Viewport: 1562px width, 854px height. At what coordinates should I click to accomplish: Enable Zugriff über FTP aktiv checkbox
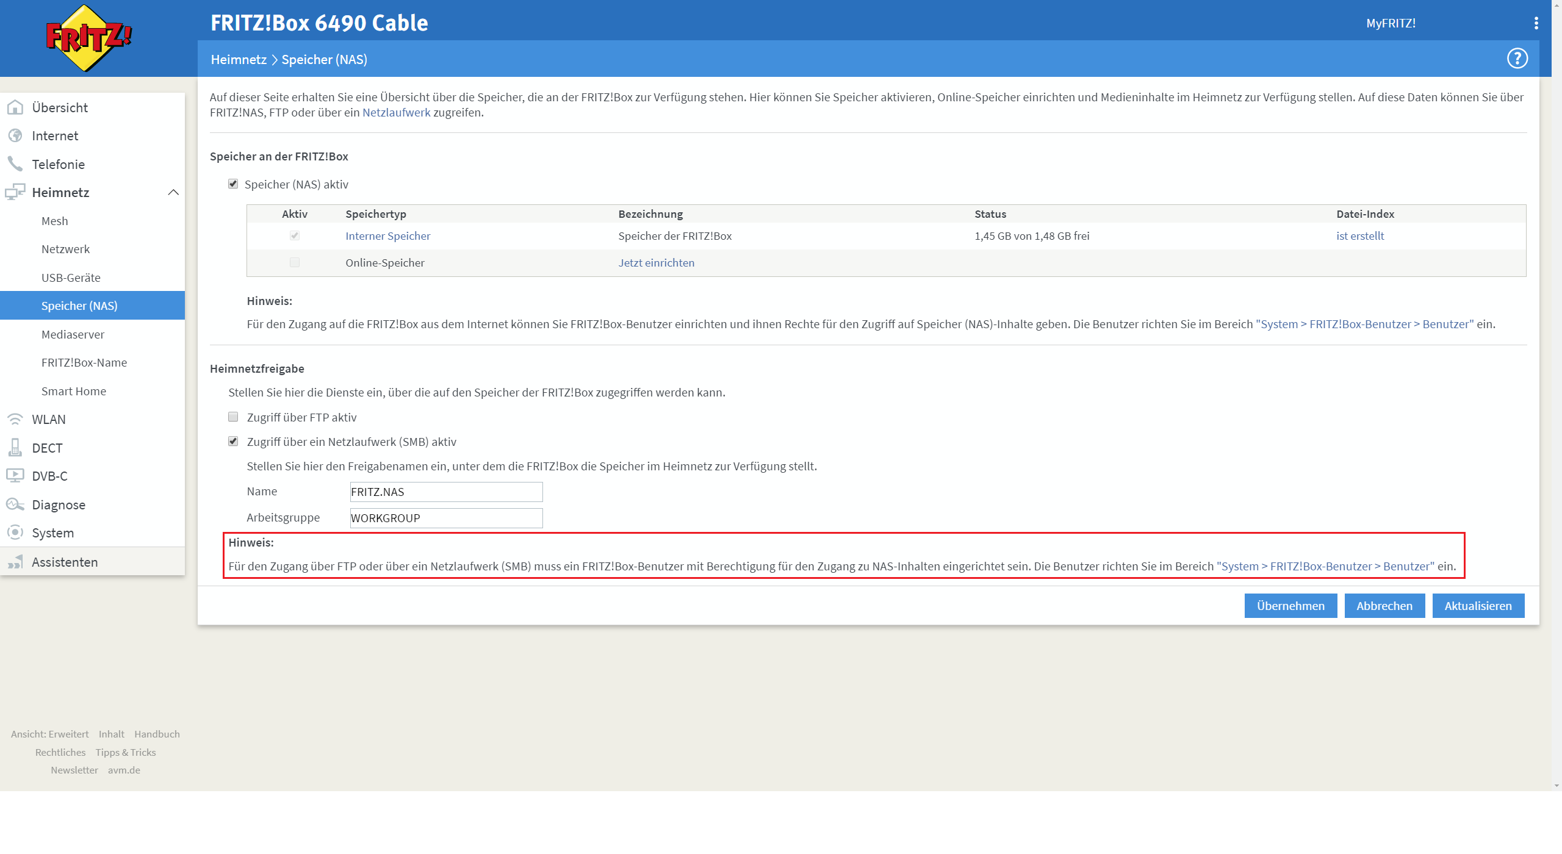[x=233, y=417]
